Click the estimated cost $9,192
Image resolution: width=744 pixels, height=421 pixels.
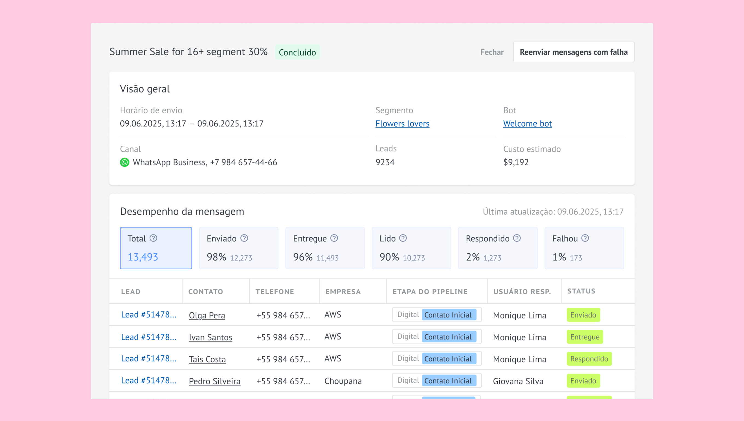516,162
